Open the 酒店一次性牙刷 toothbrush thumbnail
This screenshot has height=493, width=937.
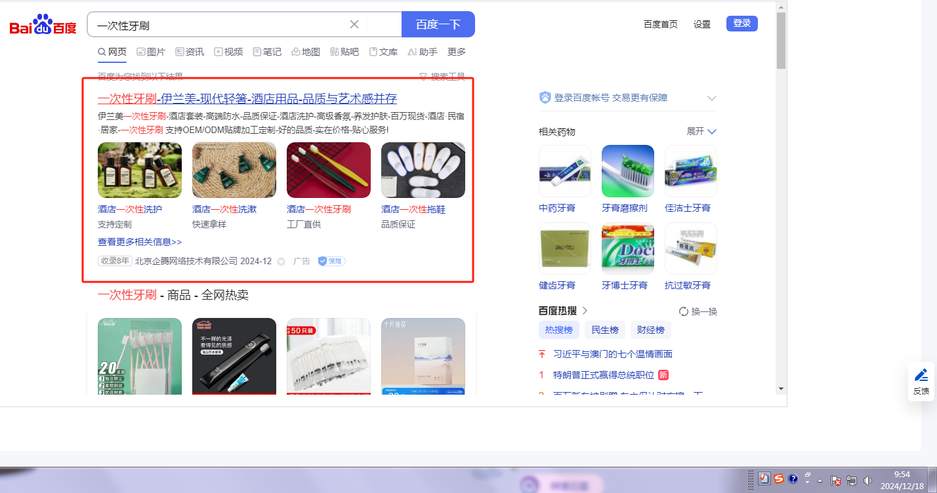[329, 170]
